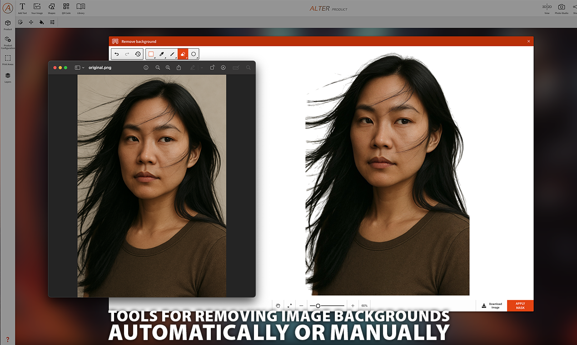Open the Print Areas panel

point(8,60)
